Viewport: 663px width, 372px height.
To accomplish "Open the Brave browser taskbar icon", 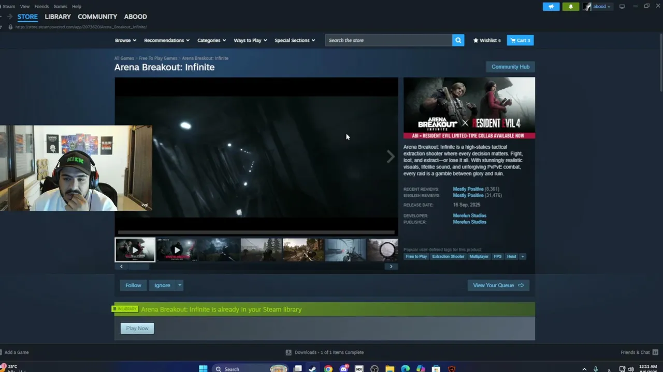I will pos(452,369).
